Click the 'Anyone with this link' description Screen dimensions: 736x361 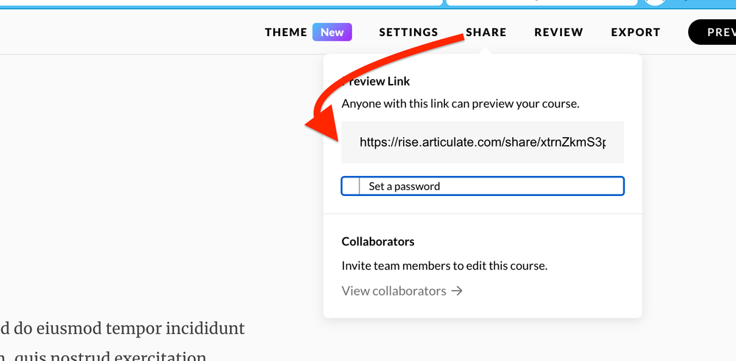click(x=460, y=104)
